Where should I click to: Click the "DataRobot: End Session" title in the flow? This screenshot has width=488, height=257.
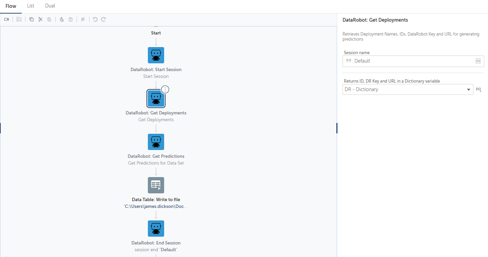point(156,243)
